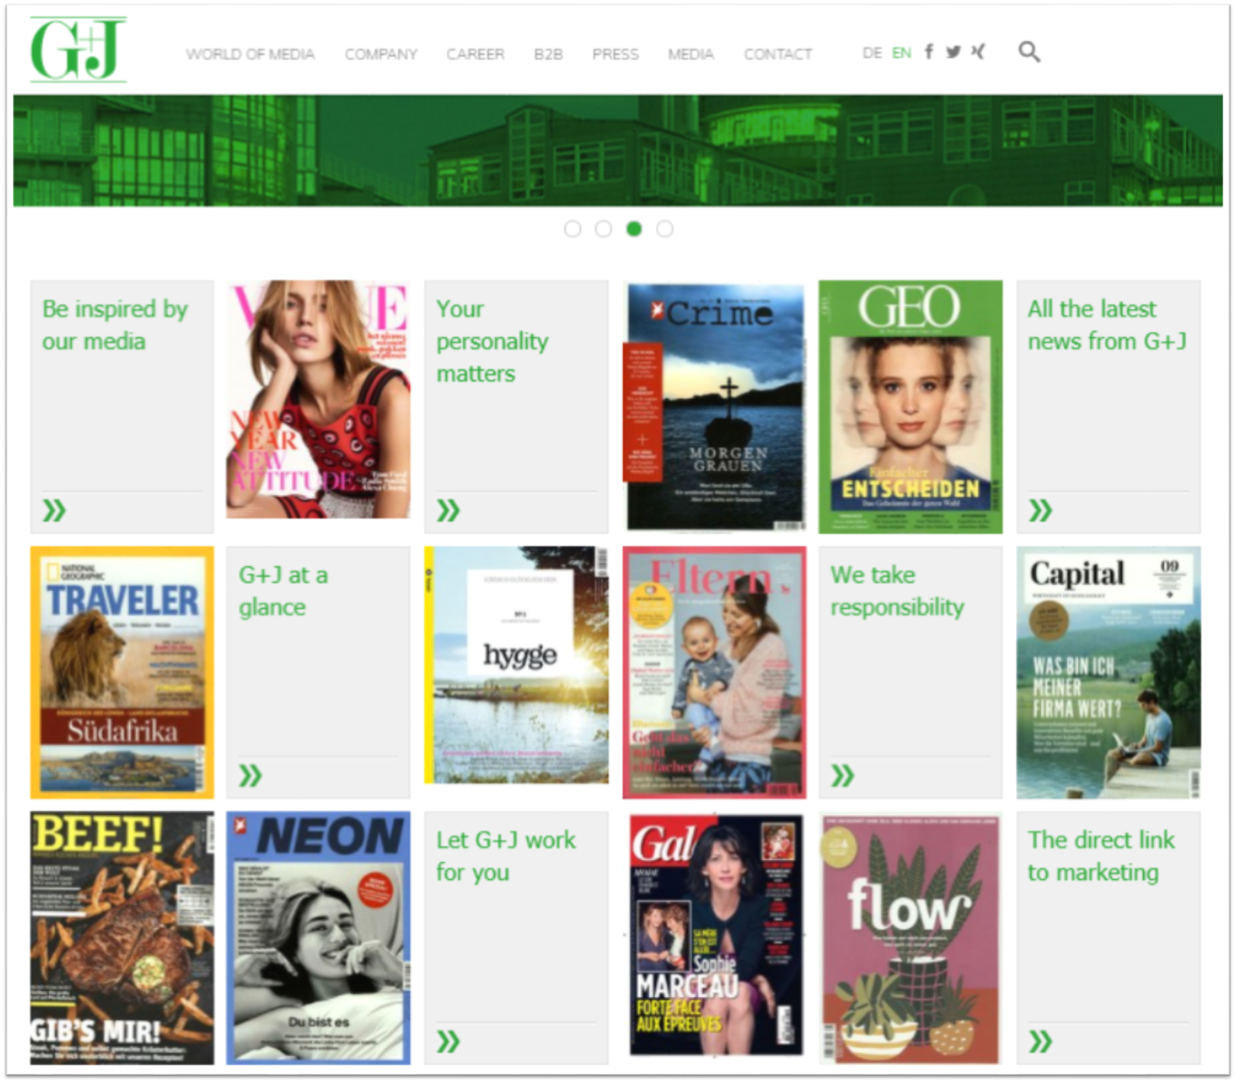This screenshot has width=1236, height=1083.
Task: Click the magnifying glass search icon
Action: pos(1028,52)
